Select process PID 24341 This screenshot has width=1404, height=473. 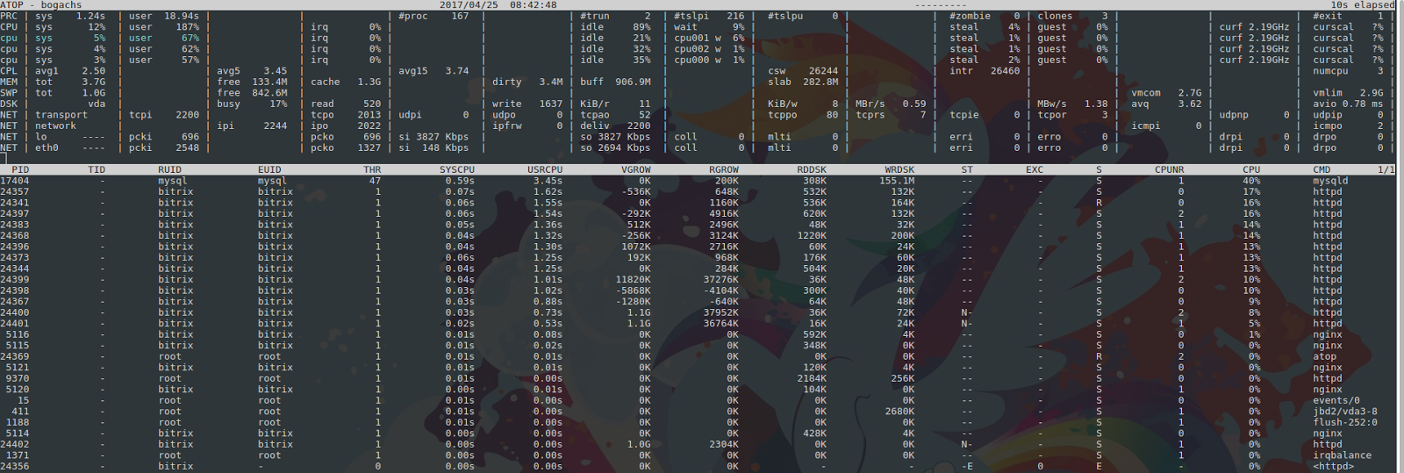[15, 203]
